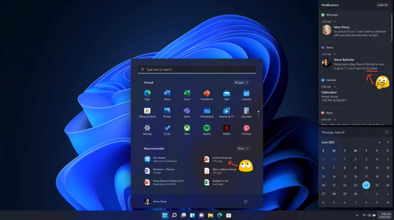
Task: Open the Celebration calendar event
Action: coord(334,96)
